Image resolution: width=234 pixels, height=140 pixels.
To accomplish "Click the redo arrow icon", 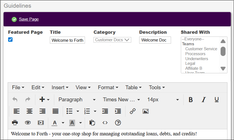I will click(x=28, y=99).
